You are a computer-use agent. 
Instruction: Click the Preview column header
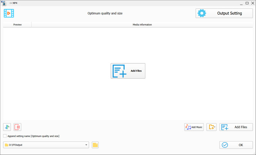click(17, 25)
